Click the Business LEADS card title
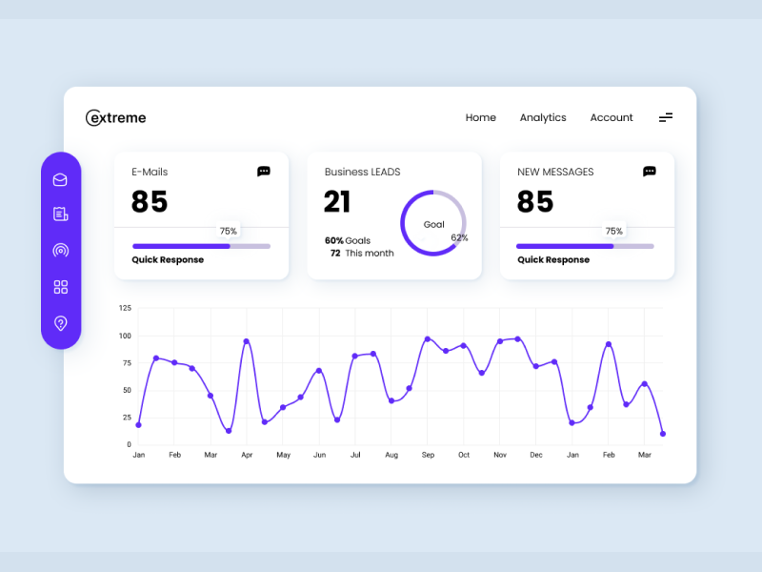Image resolution: width=762 pixels, height=572 pixels. [363, 172]
